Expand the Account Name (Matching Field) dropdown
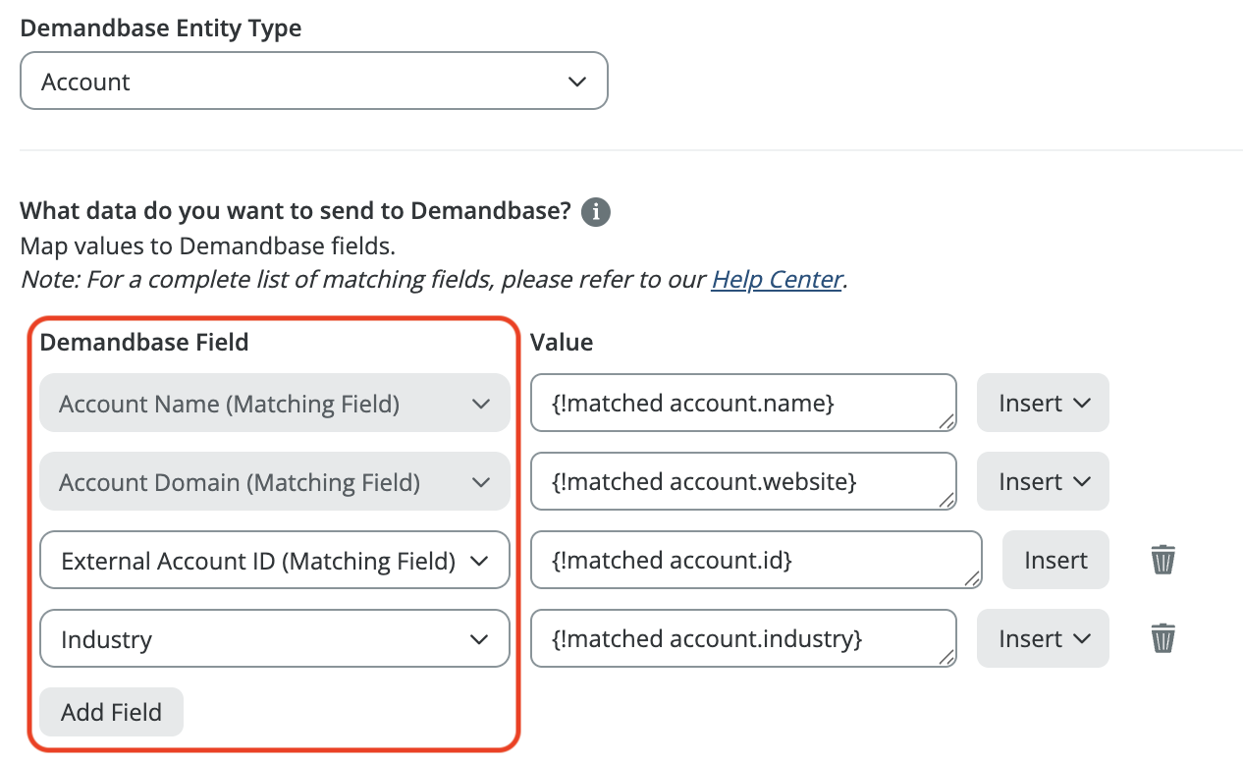 point(274,404)
